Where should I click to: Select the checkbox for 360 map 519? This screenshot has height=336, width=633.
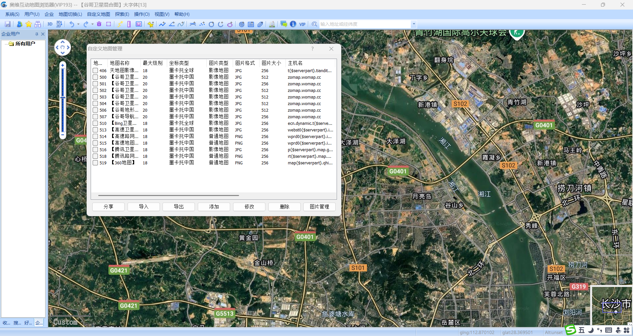(95, 163)
